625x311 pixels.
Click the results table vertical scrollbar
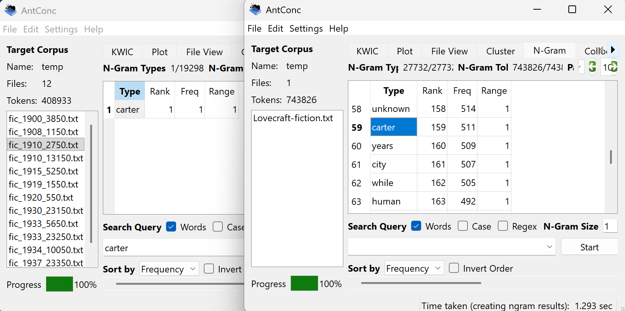coord(611,157)
